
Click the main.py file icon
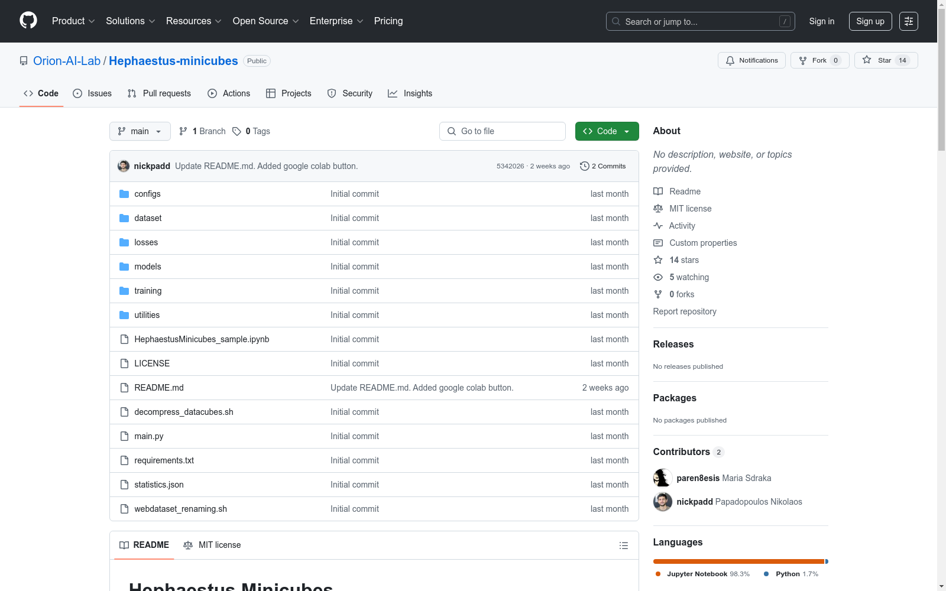click(124, 436)
